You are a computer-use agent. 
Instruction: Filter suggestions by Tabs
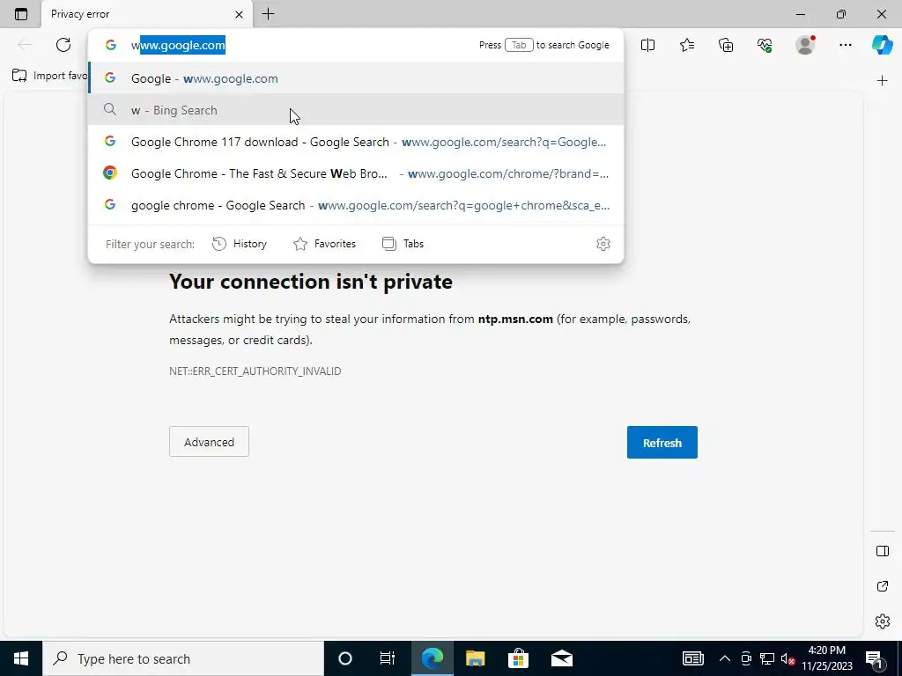tap(403, 244)
